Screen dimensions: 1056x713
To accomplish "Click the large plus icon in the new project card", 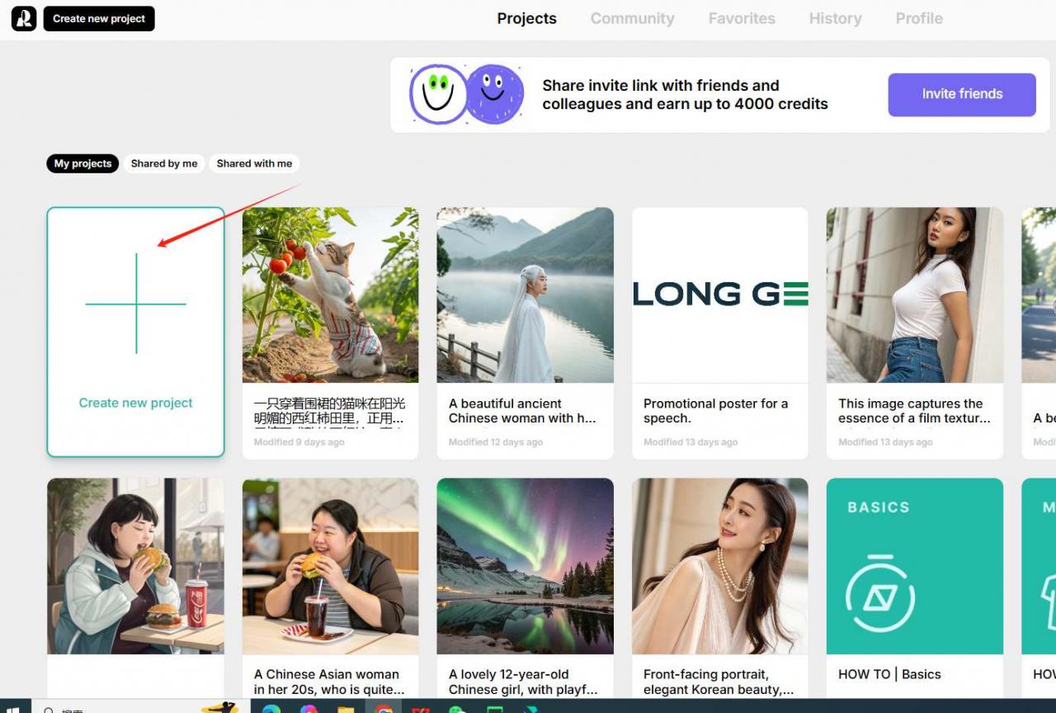I will point(136,304).
